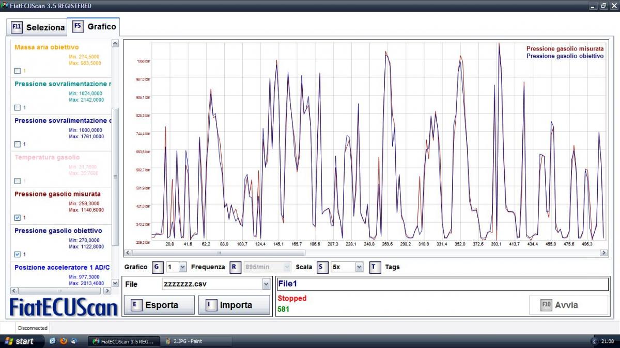Click the Posizione acceleratore 1 AD/C parameter name
The height and width of the screenshot is (348, 620).
click(x=63, y=267)
